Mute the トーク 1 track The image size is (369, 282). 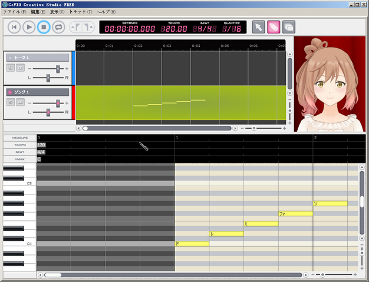[20, 68]
